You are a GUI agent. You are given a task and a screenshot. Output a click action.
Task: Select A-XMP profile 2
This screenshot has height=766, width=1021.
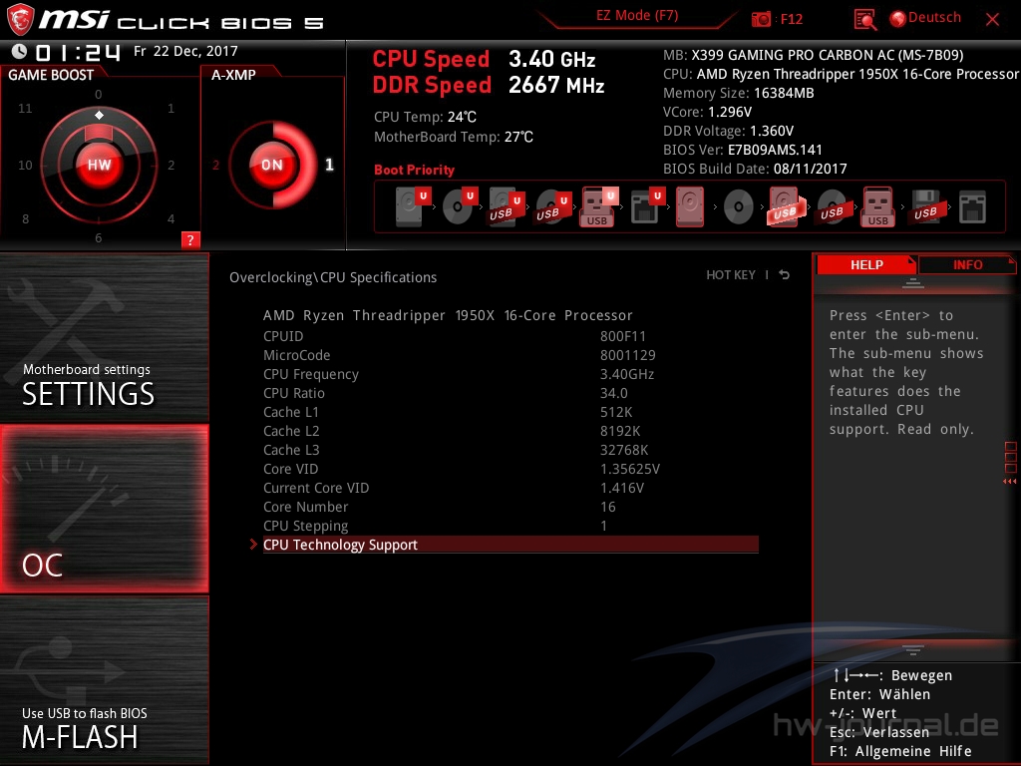coord(215,166)
